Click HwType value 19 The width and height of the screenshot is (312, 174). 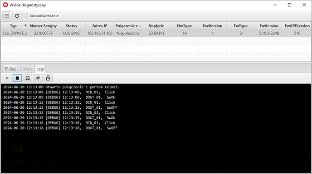pyautogui.click(x=184, y=33)
